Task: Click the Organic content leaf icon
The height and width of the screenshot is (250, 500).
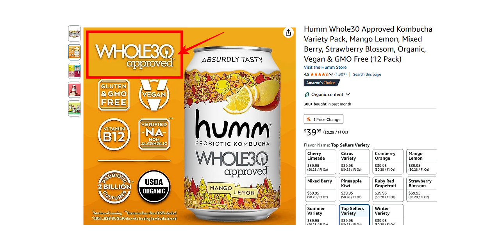Action: click(x=307, y=95)
